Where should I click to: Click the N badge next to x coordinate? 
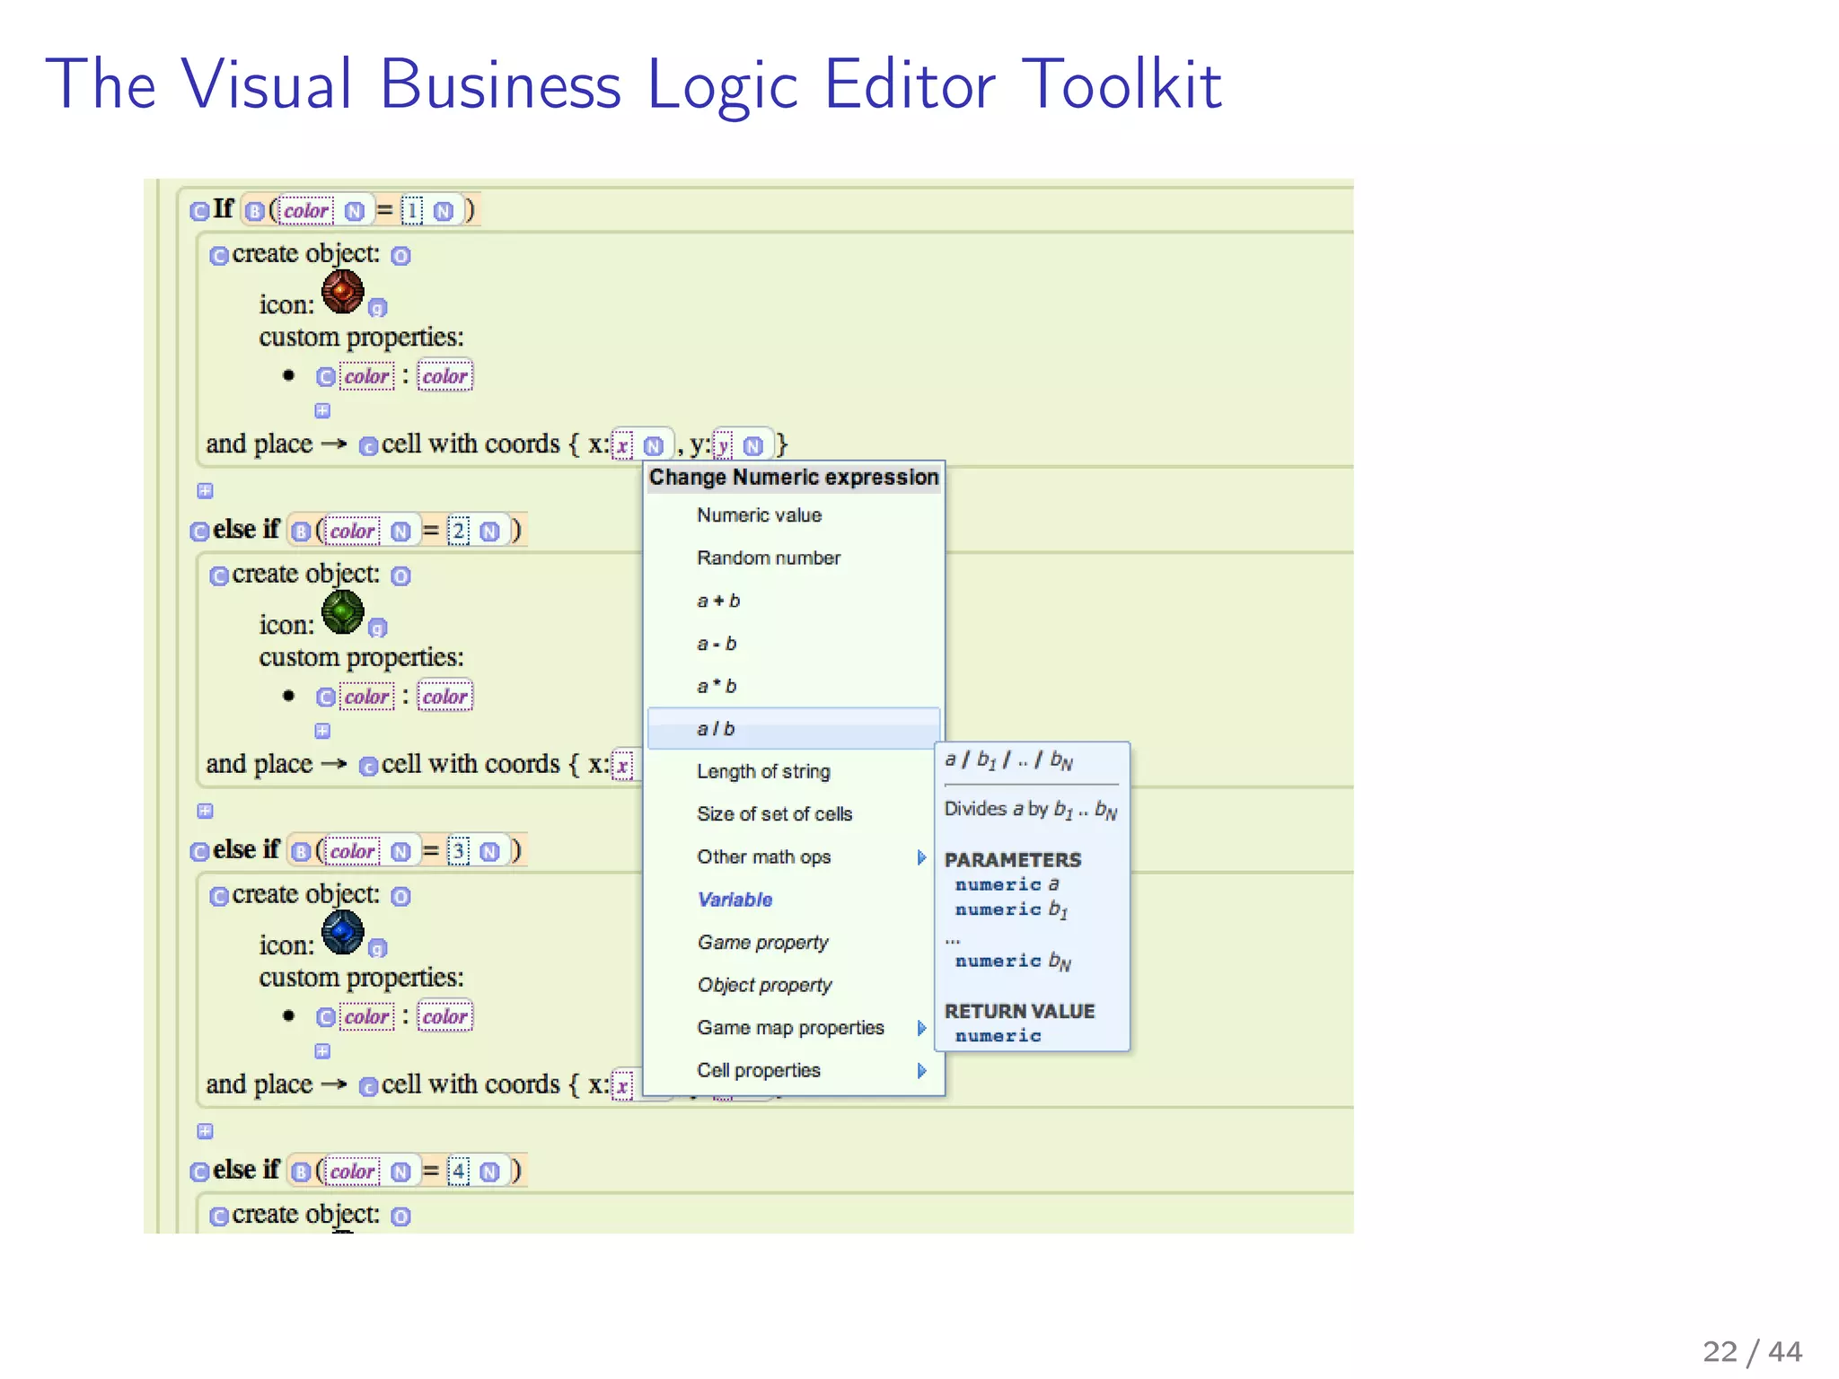click(x=654, y=446)
